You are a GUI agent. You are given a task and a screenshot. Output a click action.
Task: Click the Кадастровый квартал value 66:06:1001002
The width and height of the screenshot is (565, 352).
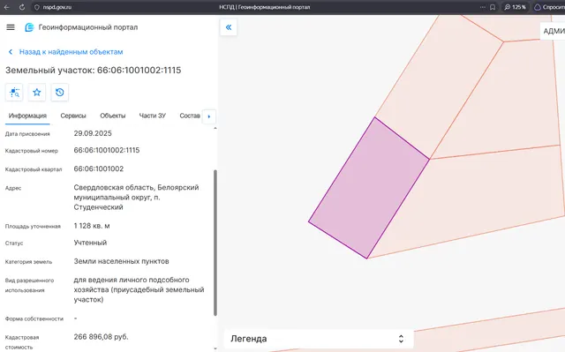(99, 169)
